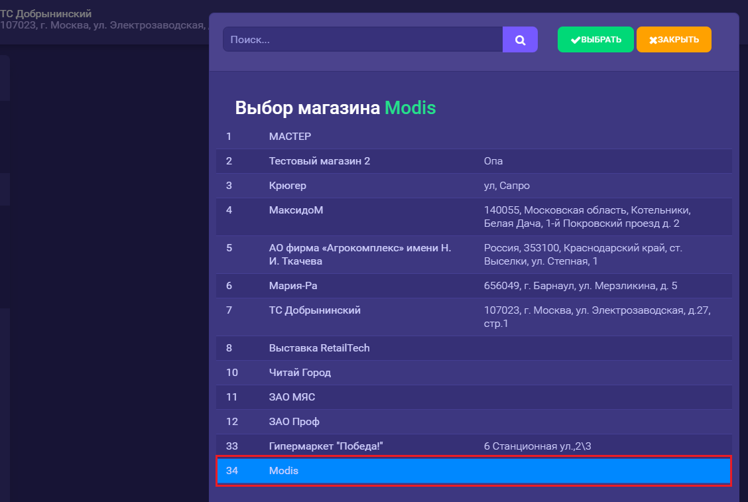Choose the ЗАО МЯС row

click(473, 397)
